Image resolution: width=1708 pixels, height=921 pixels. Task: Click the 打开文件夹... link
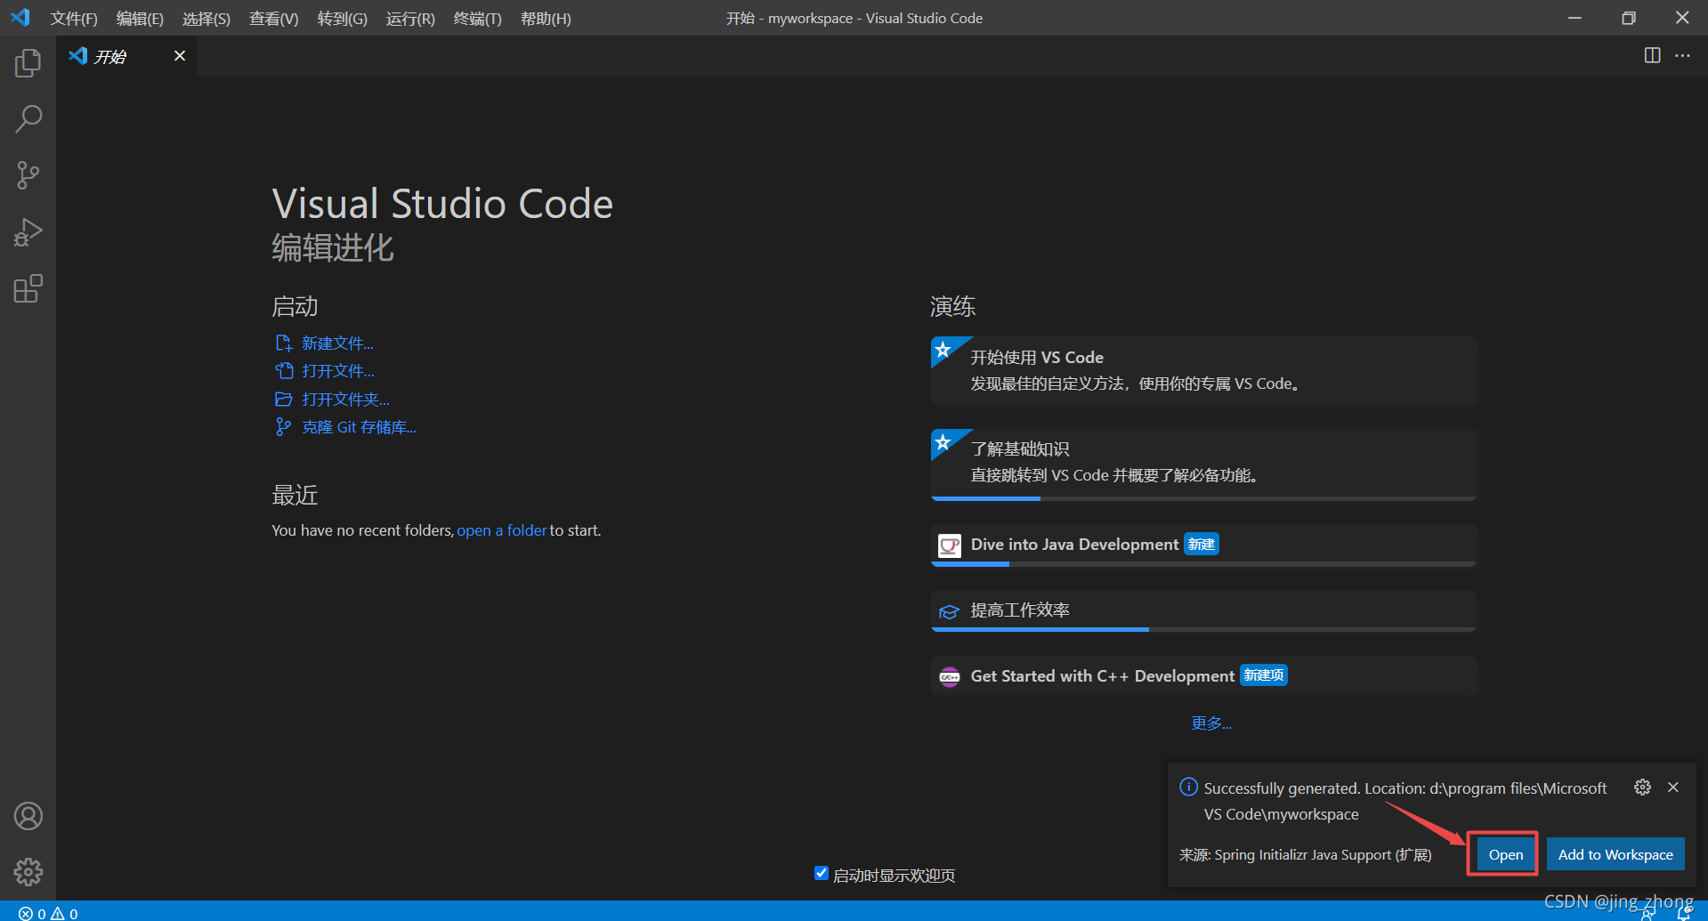point(345,400)
